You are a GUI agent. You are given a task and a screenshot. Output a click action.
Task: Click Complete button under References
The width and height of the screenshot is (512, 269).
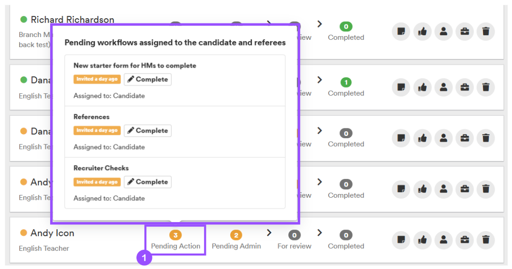coord(148,131)
